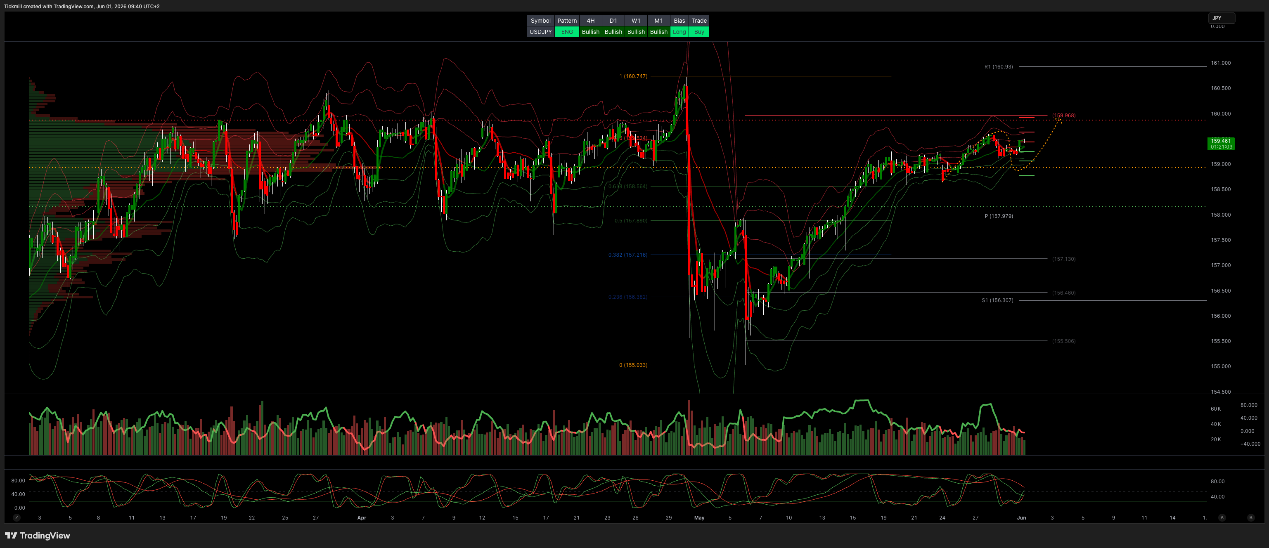The image size is (1269, 548).
Task: Click the Jun month label on time axis
Action: click(x=1021, y=518)
